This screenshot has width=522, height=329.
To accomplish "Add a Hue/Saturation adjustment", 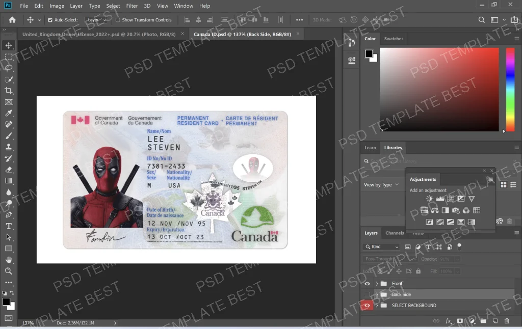I will click(424, 210).
